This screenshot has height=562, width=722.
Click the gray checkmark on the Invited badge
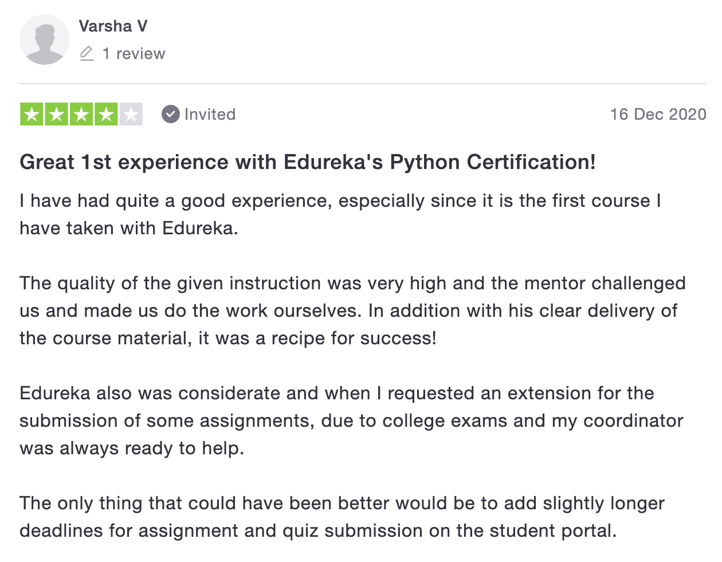coord(170,114)
